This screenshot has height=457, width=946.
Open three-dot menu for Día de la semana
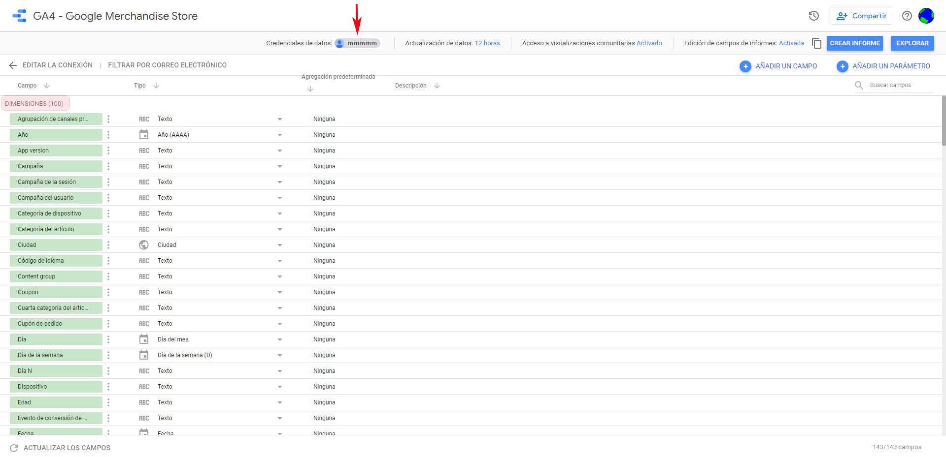pos(108,355)
